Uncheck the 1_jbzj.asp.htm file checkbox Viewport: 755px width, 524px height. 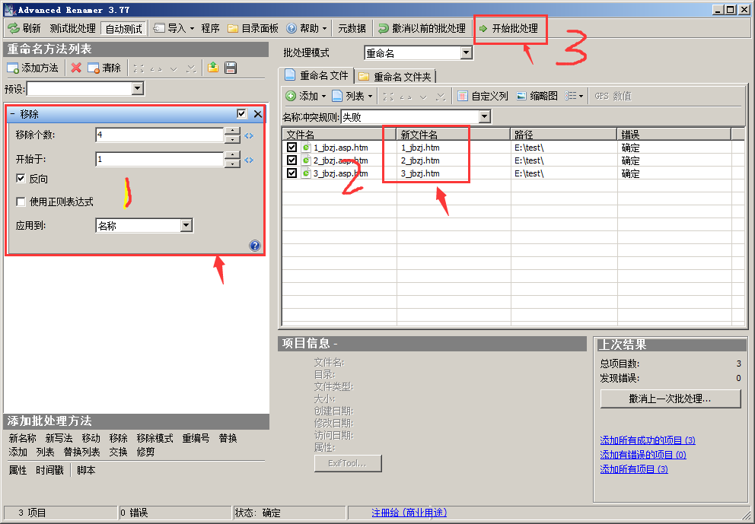pos(291,148)
